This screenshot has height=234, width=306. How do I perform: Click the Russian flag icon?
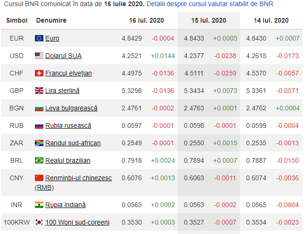(39, 125)
